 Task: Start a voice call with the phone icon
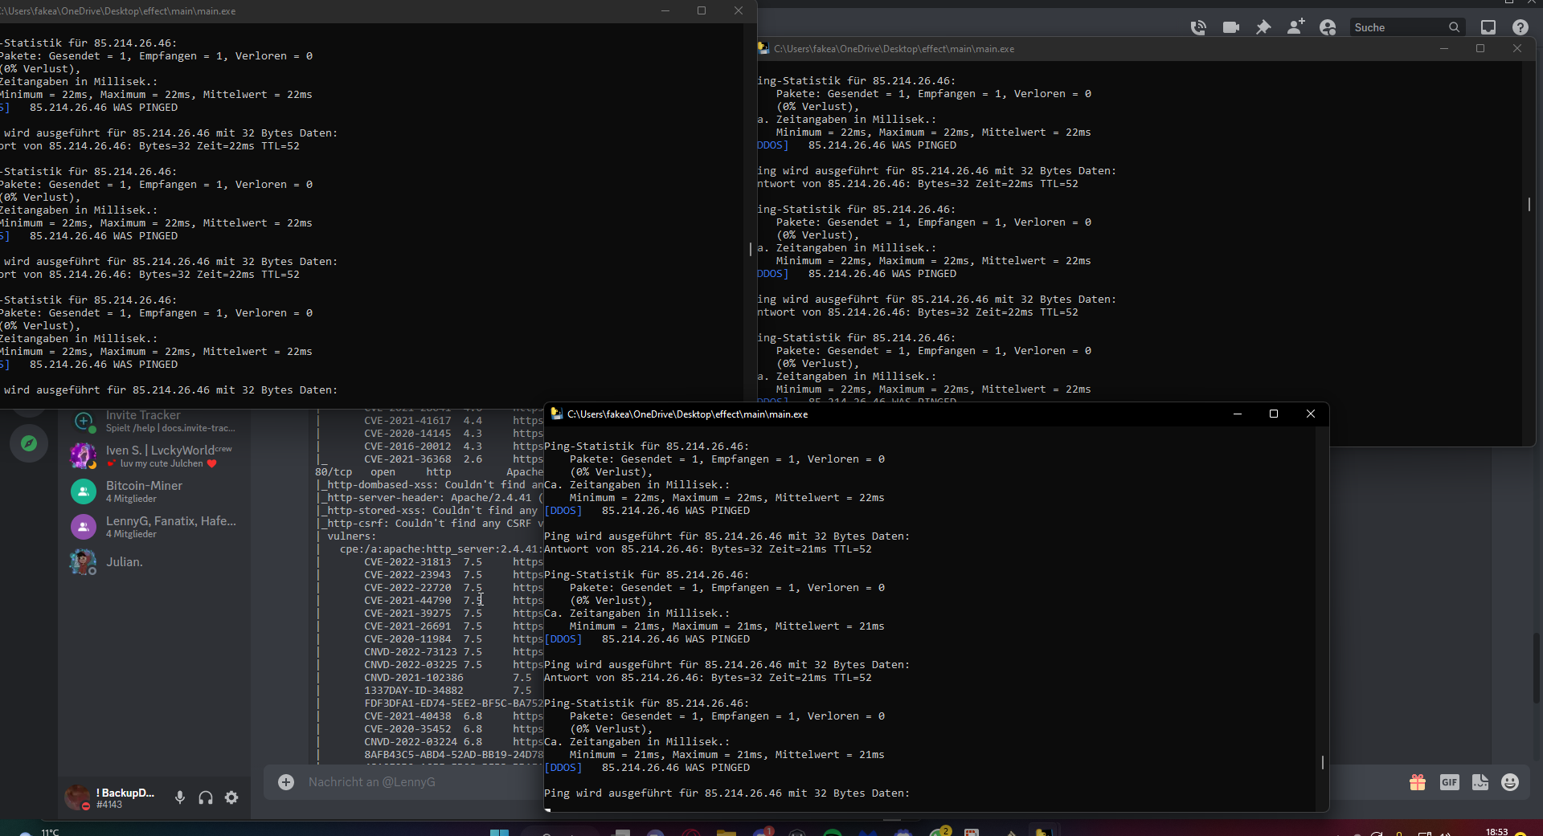(1198, 27)
